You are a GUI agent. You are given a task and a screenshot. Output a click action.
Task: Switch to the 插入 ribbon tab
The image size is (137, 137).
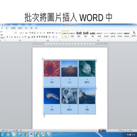(7, 28)
